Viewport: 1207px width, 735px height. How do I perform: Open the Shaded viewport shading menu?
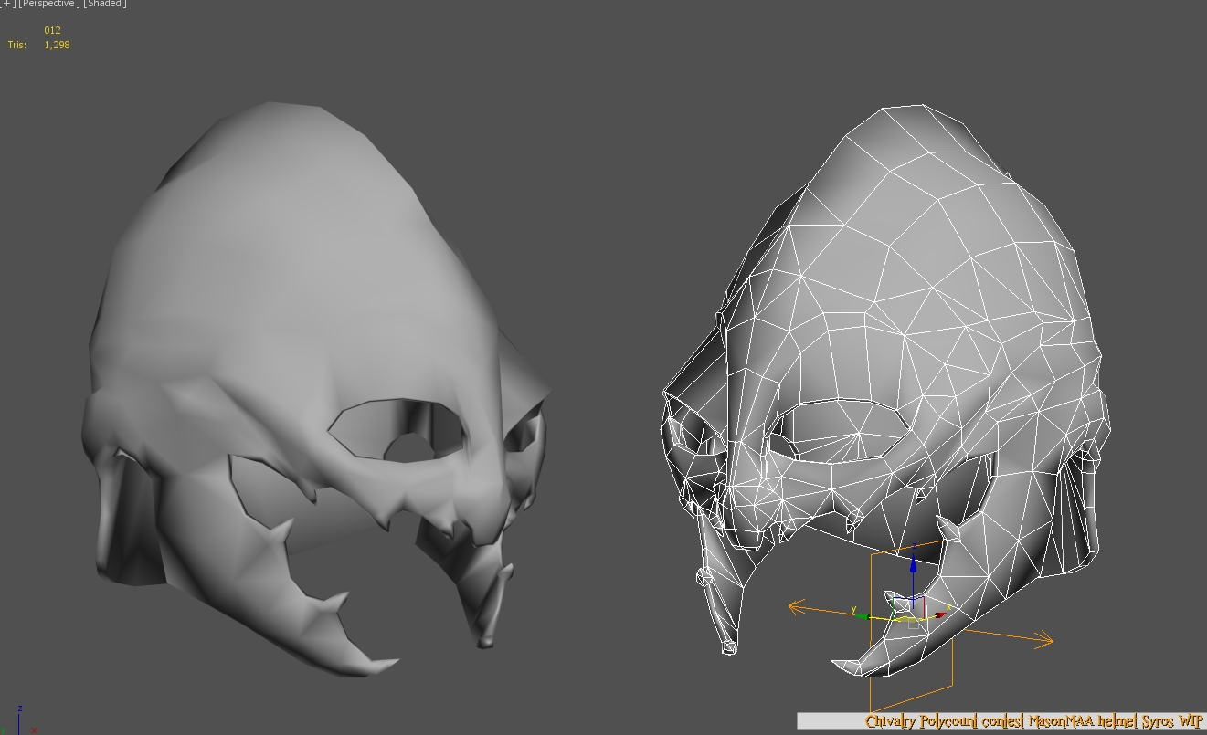coord(105,4)
